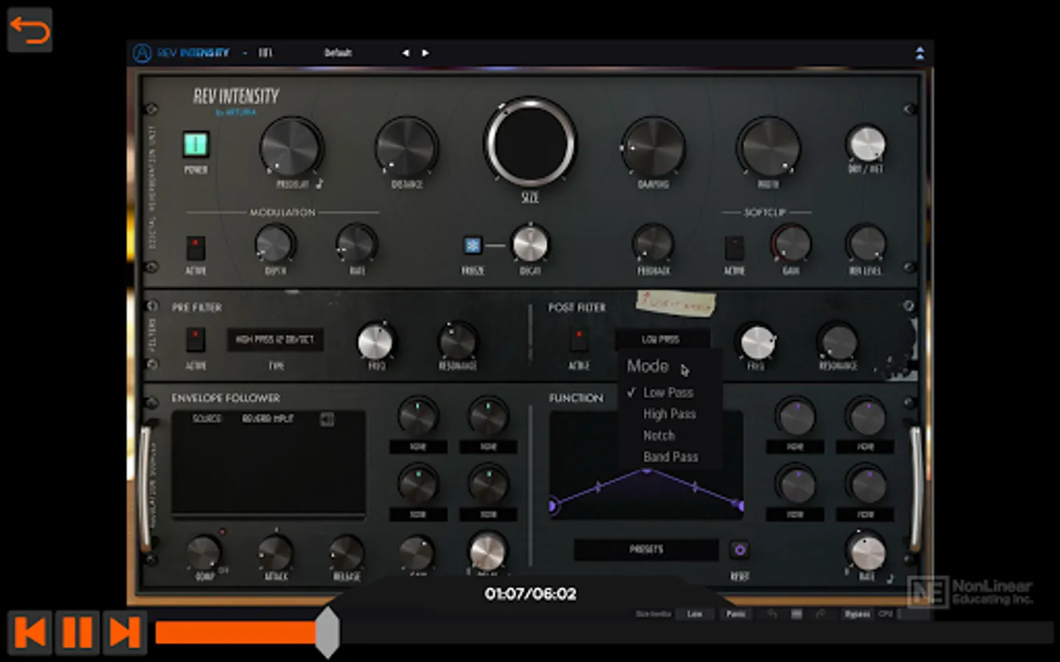Click the large Size knob
The height and width of the screenshot is (662, 1060).
pos(530,143)
